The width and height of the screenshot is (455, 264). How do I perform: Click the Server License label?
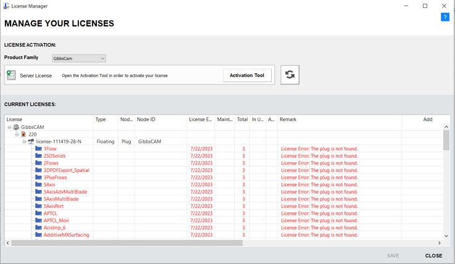(36, 75)
